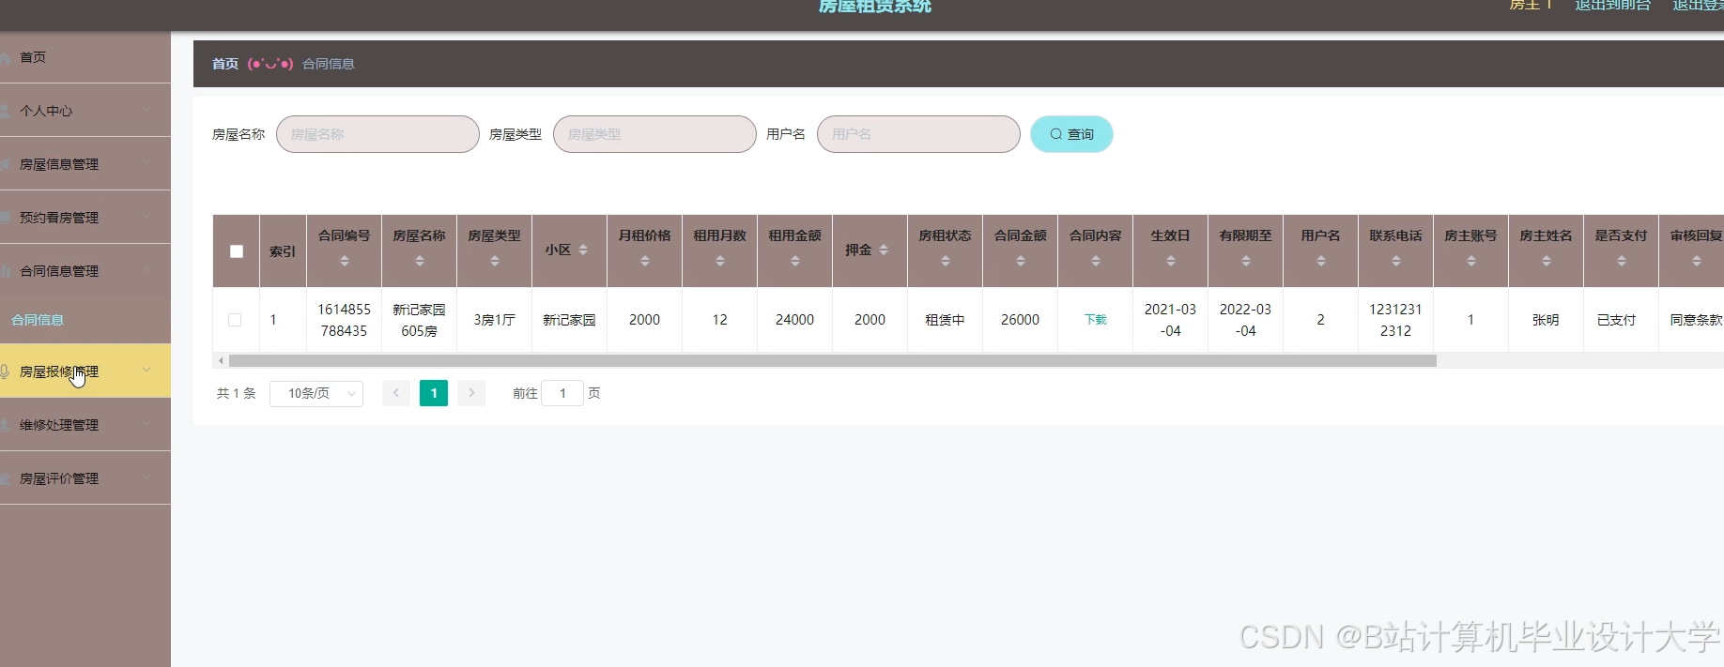Sort by 合同内容 column arrows

[1096, 262]
